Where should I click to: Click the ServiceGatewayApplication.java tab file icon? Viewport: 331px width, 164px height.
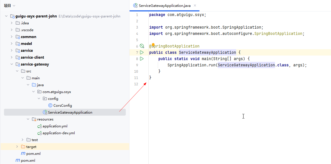coord(135,6)
